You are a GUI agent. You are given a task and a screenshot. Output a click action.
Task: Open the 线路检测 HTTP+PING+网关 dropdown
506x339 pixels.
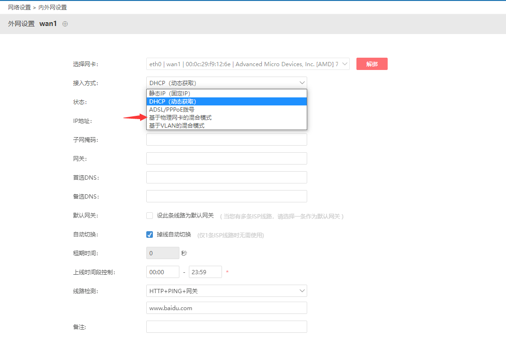click(227, 291)
